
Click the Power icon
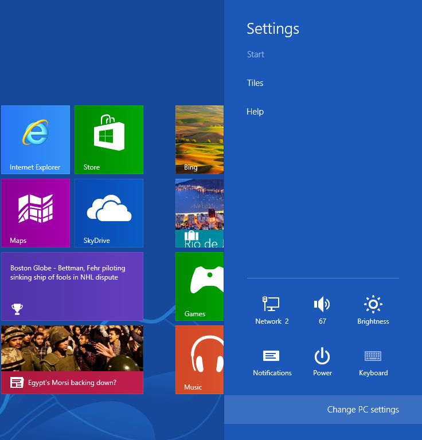322,362
